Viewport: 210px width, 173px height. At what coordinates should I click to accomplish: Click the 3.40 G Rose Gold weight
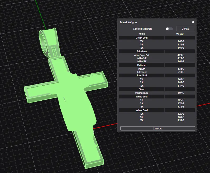[181, 79]
